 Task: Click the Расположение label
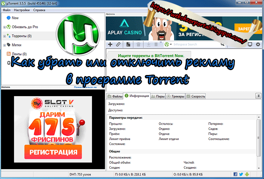click(120, 158)
